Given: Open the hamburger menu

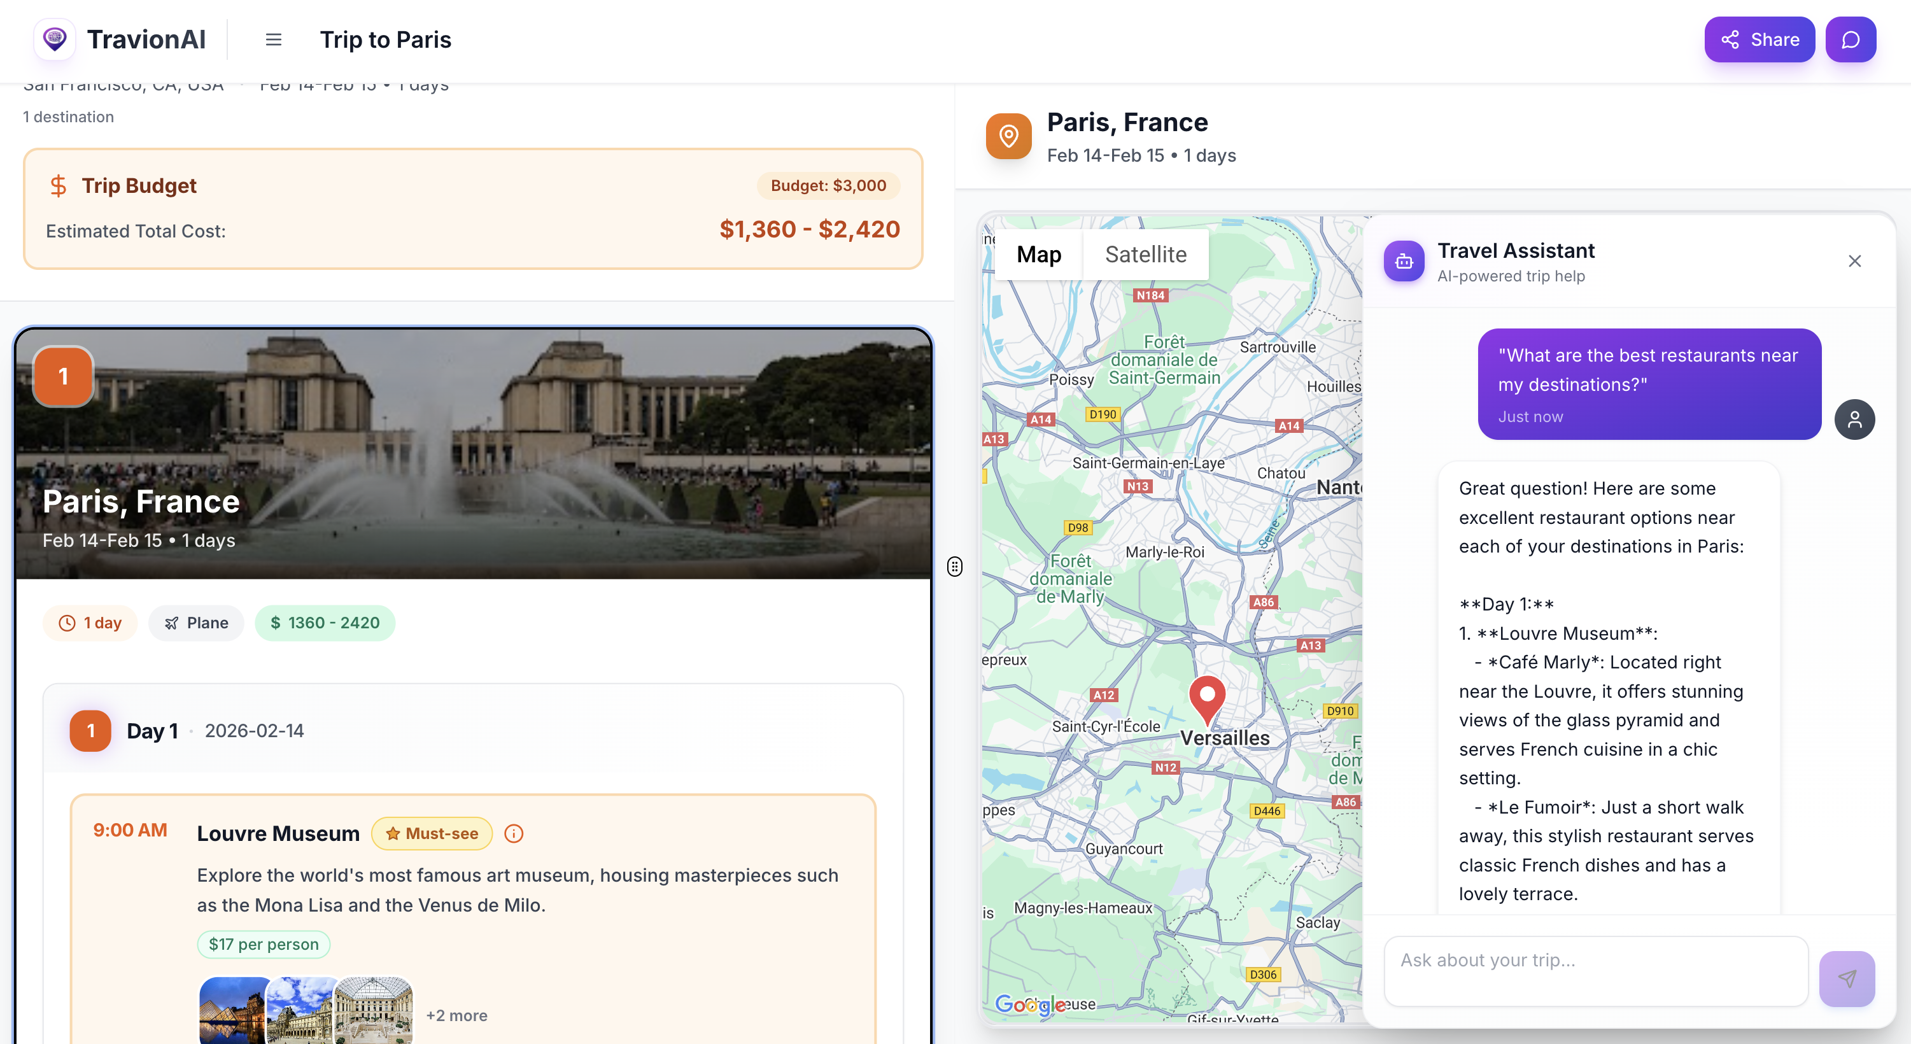Looking at the screenshot, I should pyautogui.click(x=273, y=39).
